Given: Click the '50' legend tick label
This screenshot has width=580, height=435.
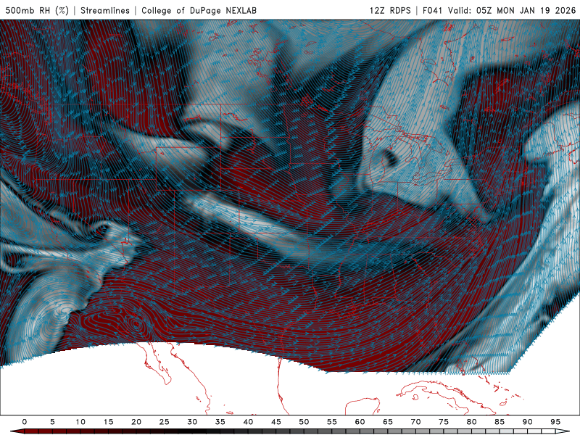Looking at the screenshot, I should pyautogui.click(x=304, y=422).
